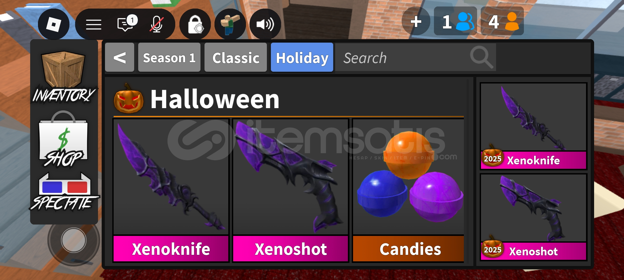Switch to the Season 1 tab
The width and height of the screenshot is (624, 280).
click(x=169, y=57)
